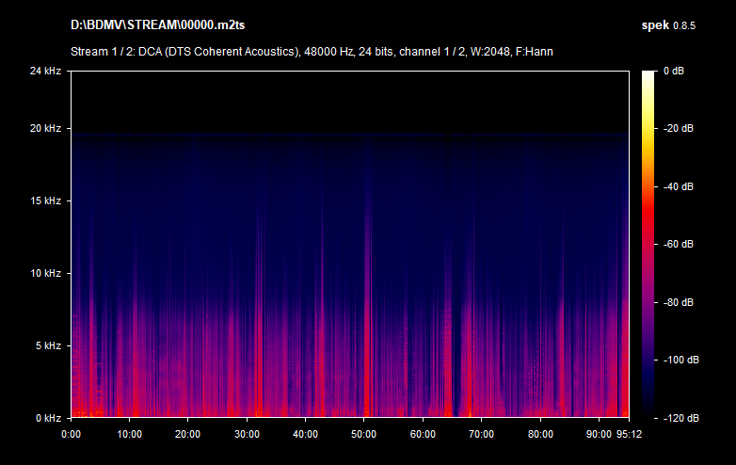Click the DCA stream info line
This screenshot has width=736, height=465.
pyautogui.click(x=312, y=51)
